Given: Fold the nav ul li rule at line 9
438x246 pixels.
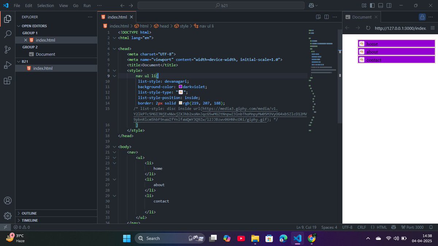Looking at the screenshot, I should pos(114,76).
